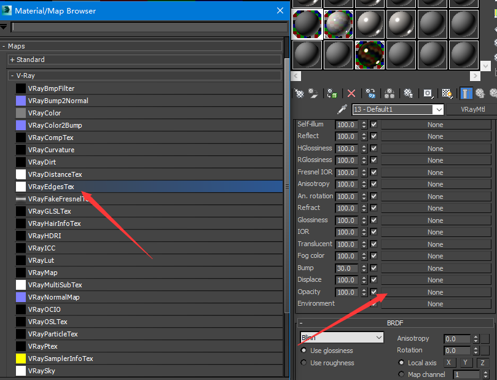Select the Use glossiness radio button
The width and height of the screenshot is (497, 380).
(x=303, y=351)
